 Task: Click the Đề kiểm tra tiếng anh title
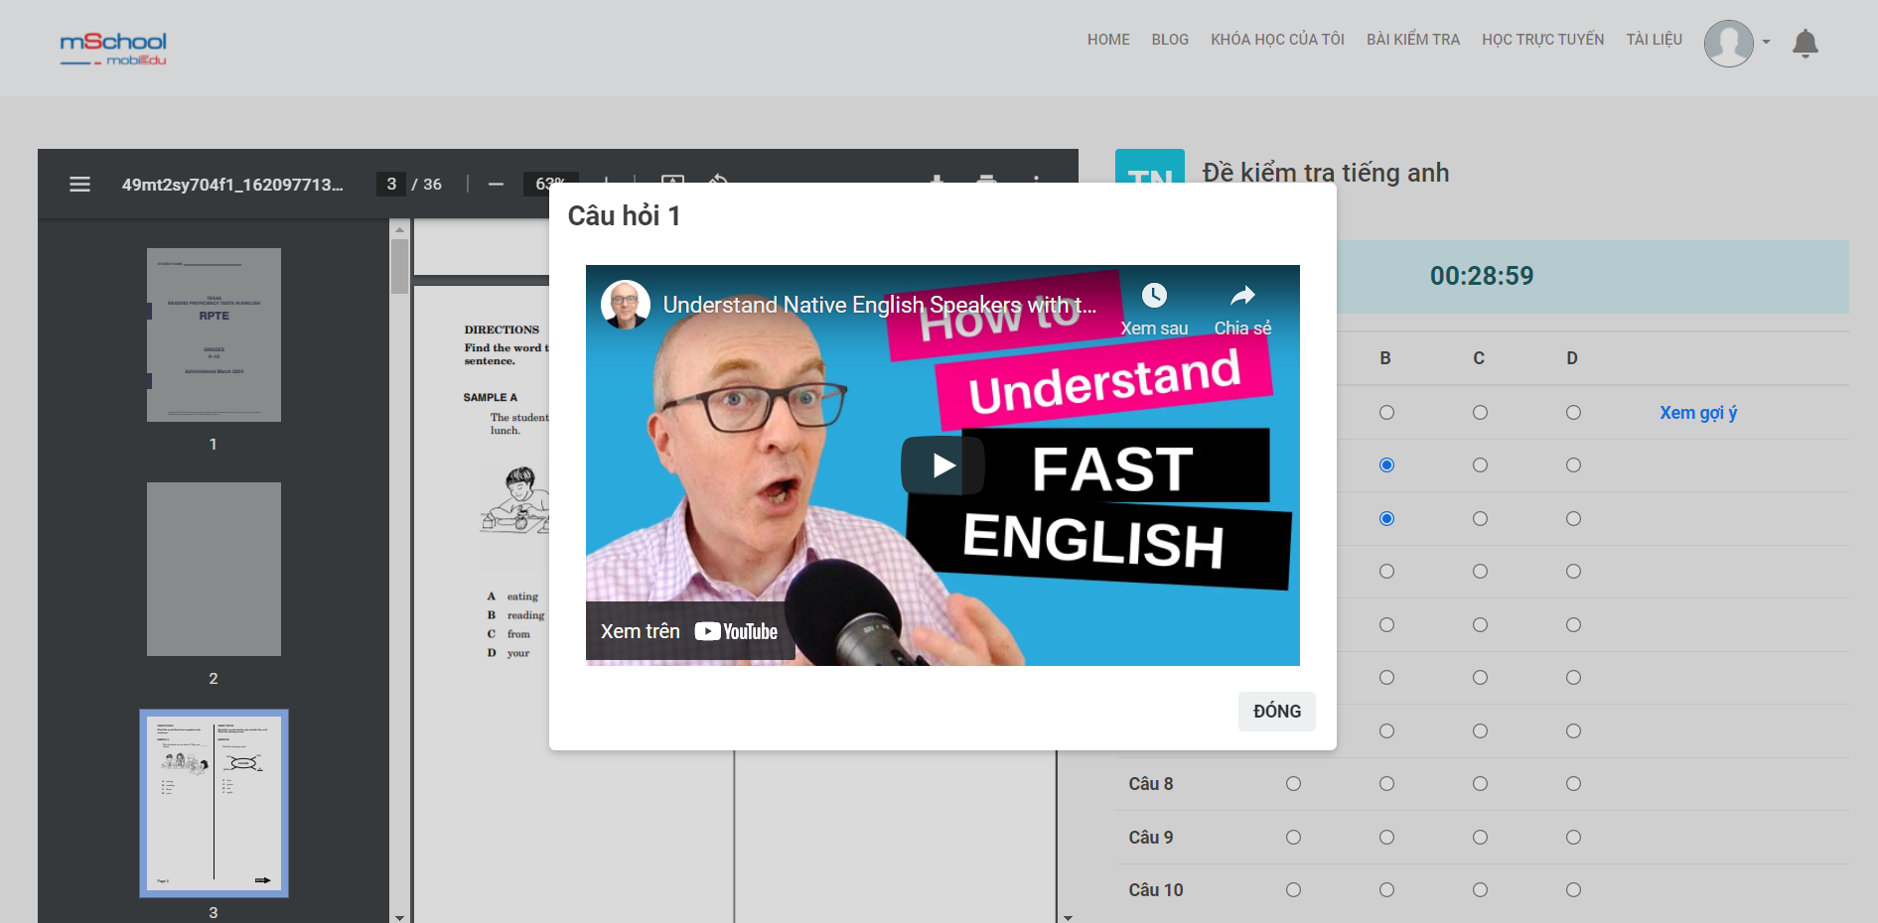coord(1325,173)
